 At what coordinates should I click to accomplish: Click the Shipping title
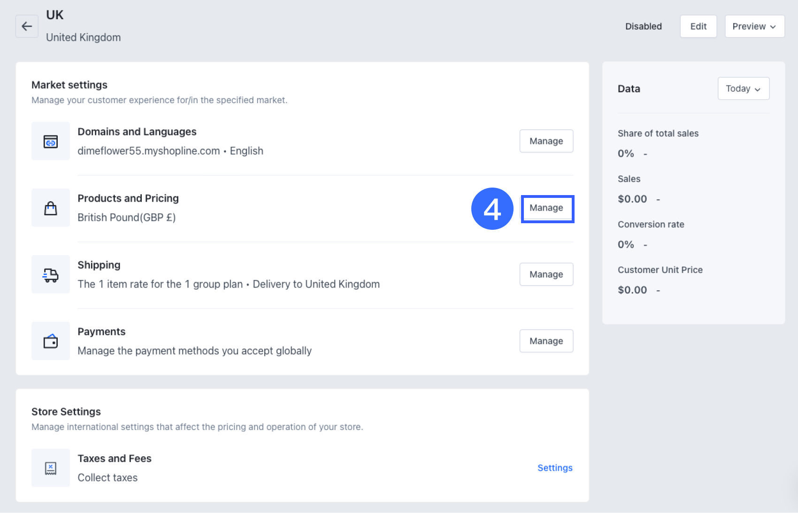[x=99, y=265]
